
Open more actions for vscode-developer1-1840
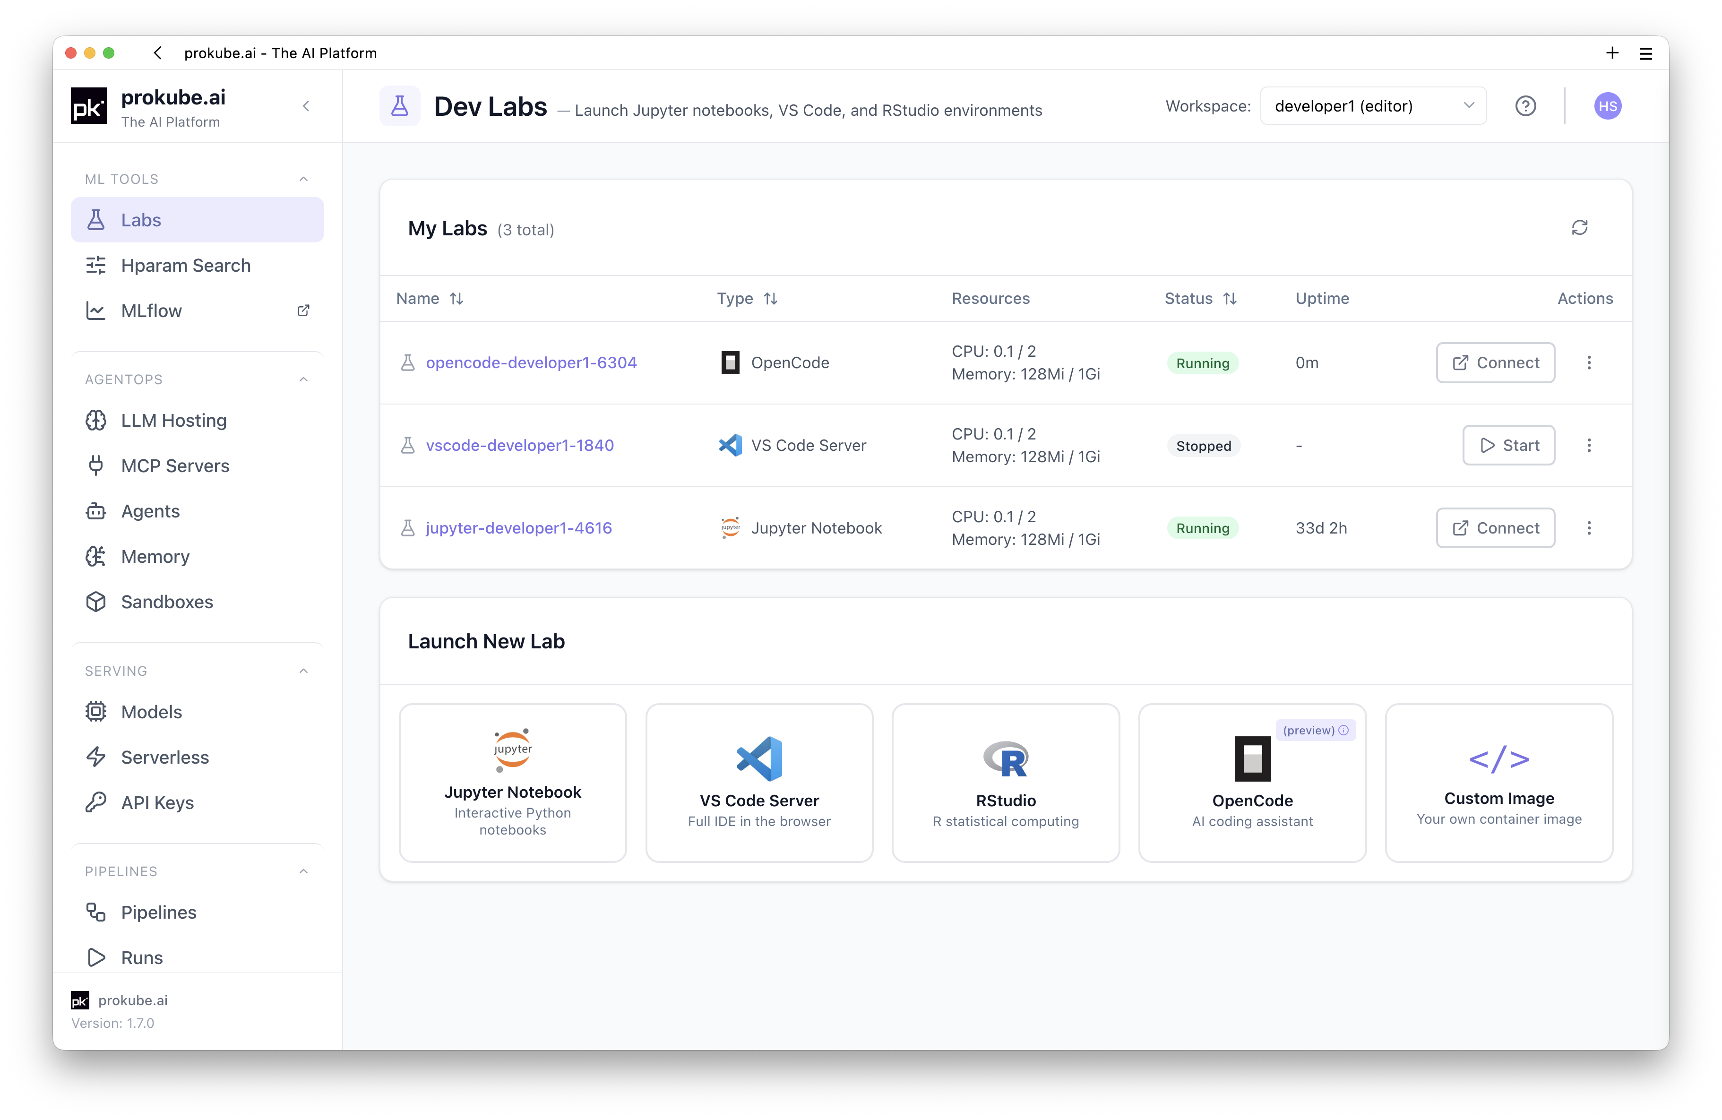[x=1589, y=445]
